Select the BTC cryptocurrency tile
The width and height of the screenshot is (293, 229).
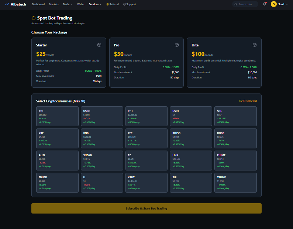[57, 116]
